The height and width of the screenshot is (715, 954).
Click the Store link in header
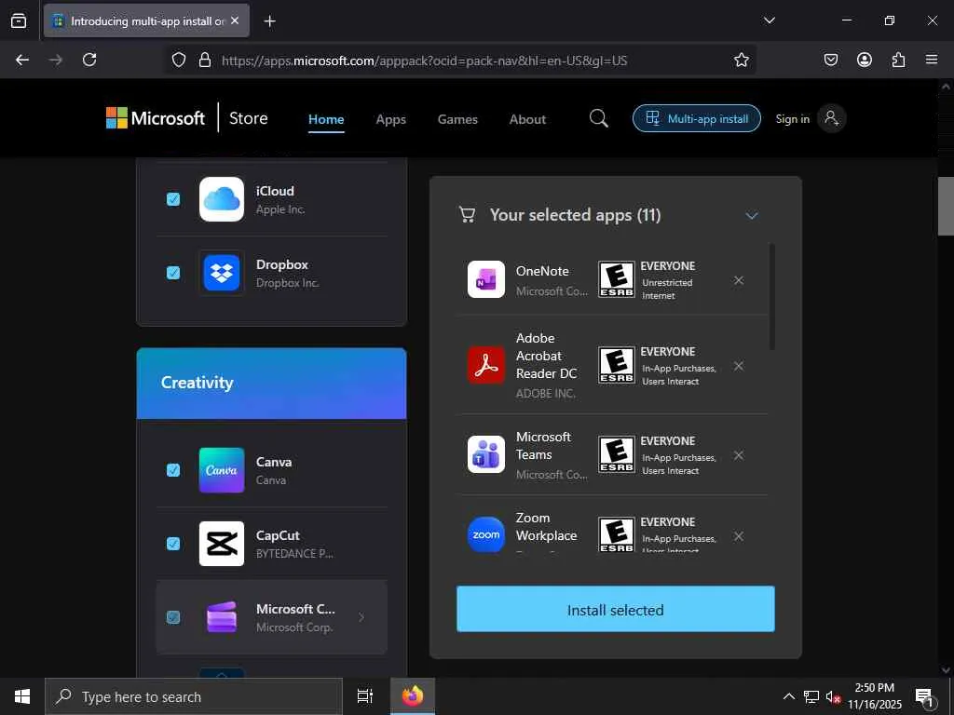click(248, 118)
